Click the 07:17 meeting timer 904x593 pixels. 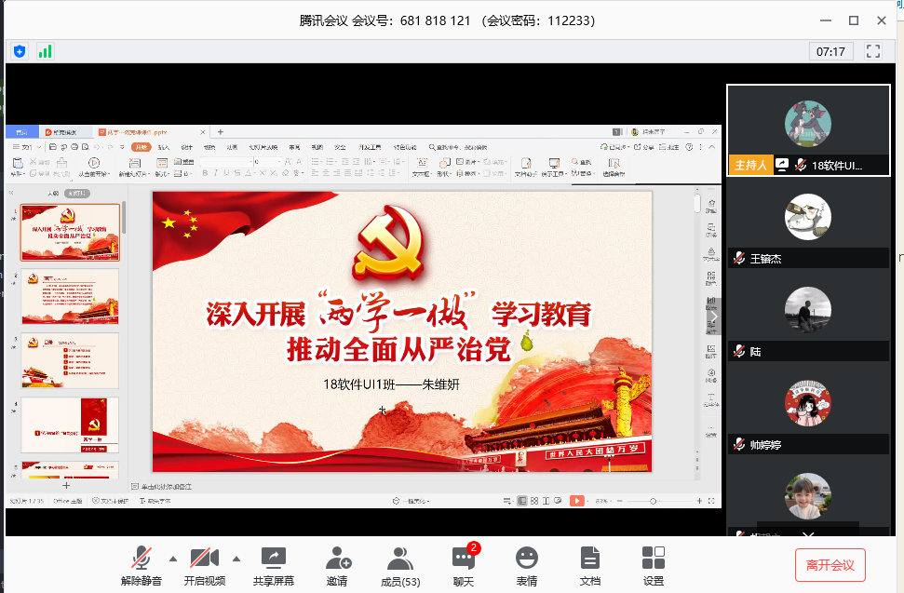[x=830, y=52]
